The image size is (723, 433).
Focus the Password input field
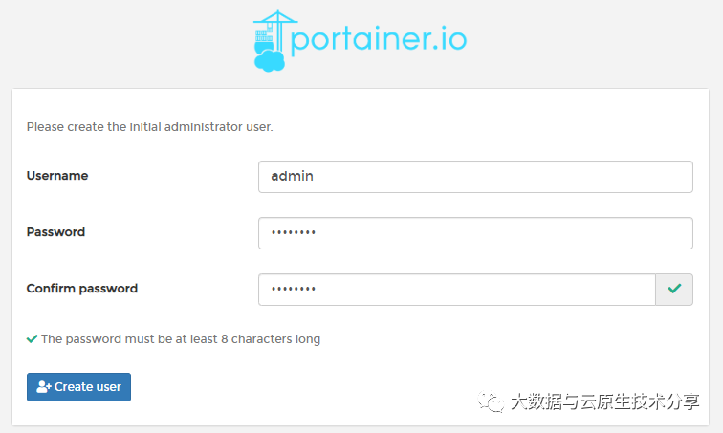pos(475,233)
